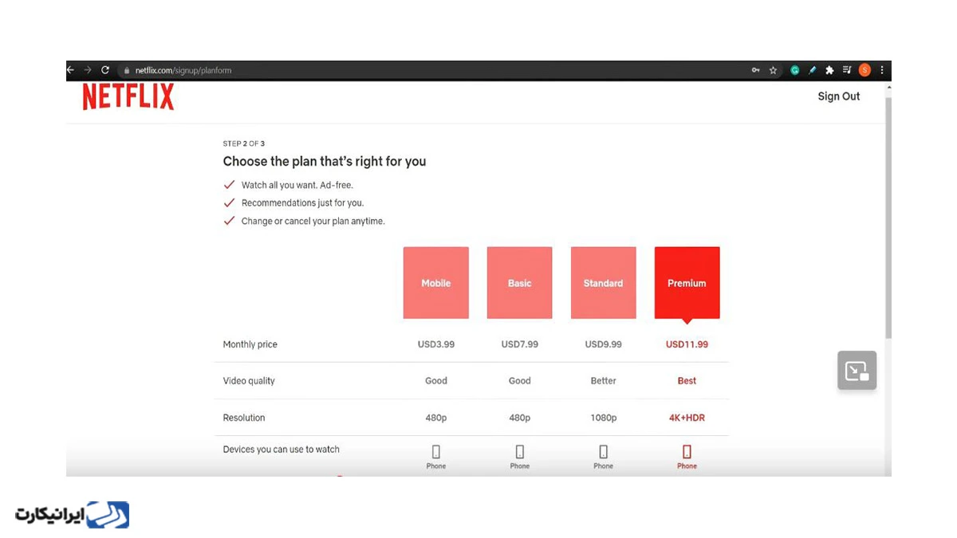Screen dimensions: 957x538
Task: Click the Good video quality under Mobile
Action: coord(436,381)
